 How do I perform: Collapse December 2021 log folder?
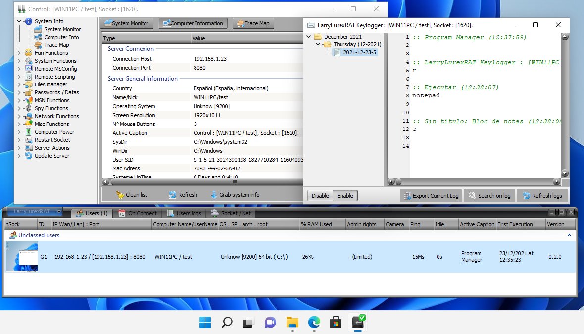coord(309,37)
